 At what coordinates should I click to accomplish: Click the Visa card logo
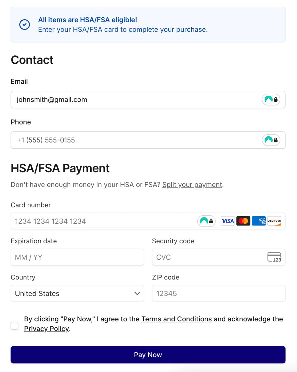point(228,221)
